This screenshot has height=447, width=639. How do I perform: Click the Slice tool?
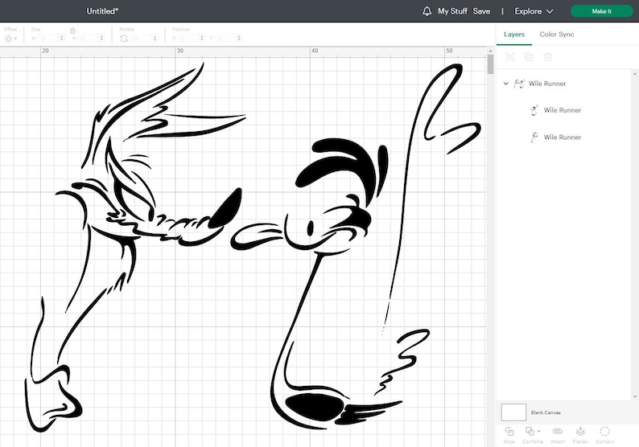[x=509, y=434]
